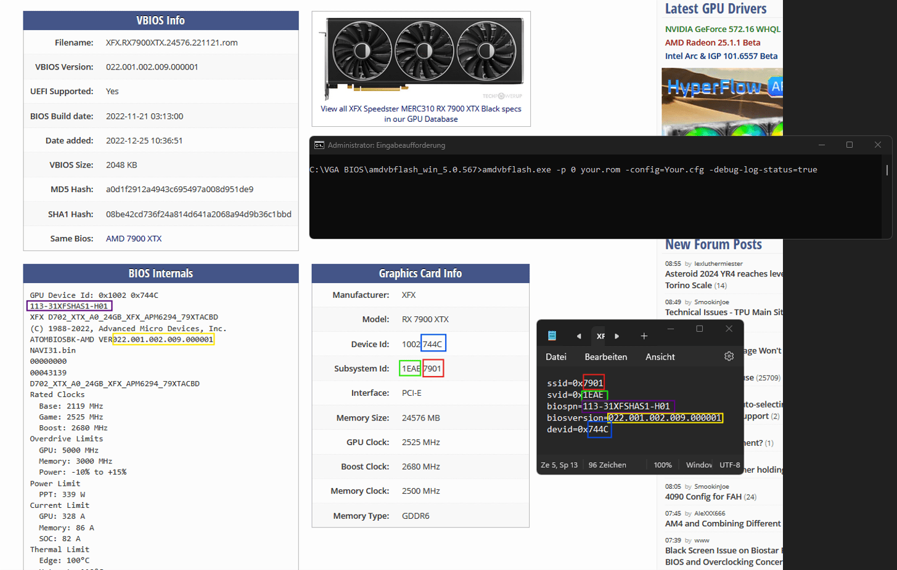
Task: Click 'PPT: 339 W' power limit line
Action: click(x=62, y=494)
